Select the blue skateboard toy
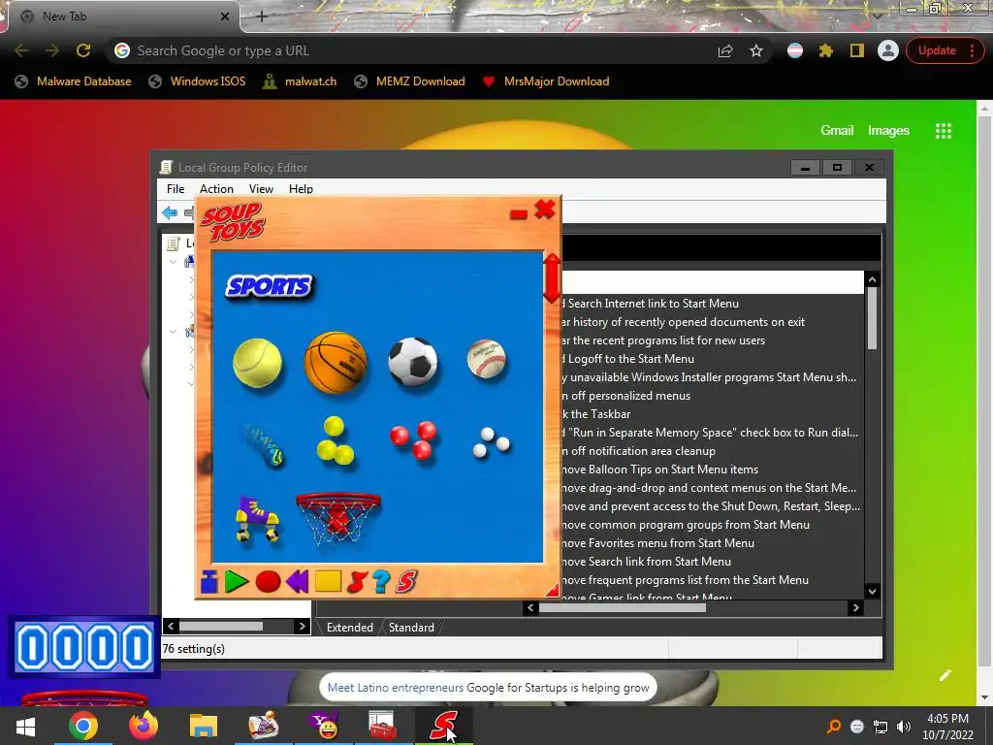Screen dimensions: 993x745 263,444
